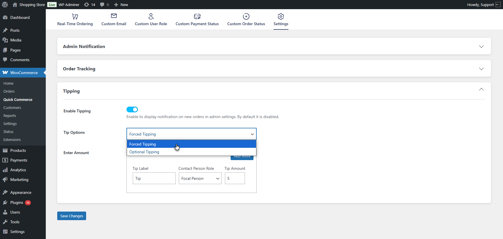Click the Settings gear icon tab
The height and width of the screenshot is (239, 503).
(281, 17)
